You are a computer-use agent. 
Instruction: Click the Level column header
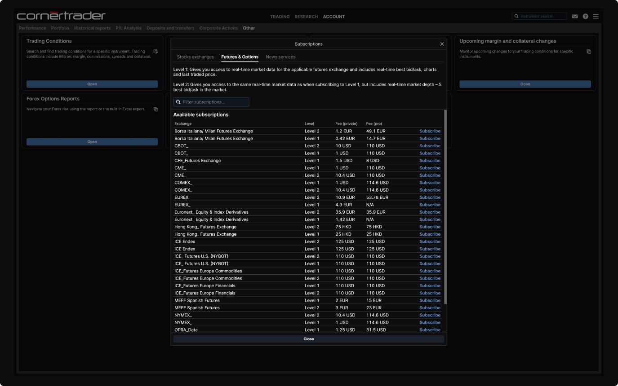point(309,124)
